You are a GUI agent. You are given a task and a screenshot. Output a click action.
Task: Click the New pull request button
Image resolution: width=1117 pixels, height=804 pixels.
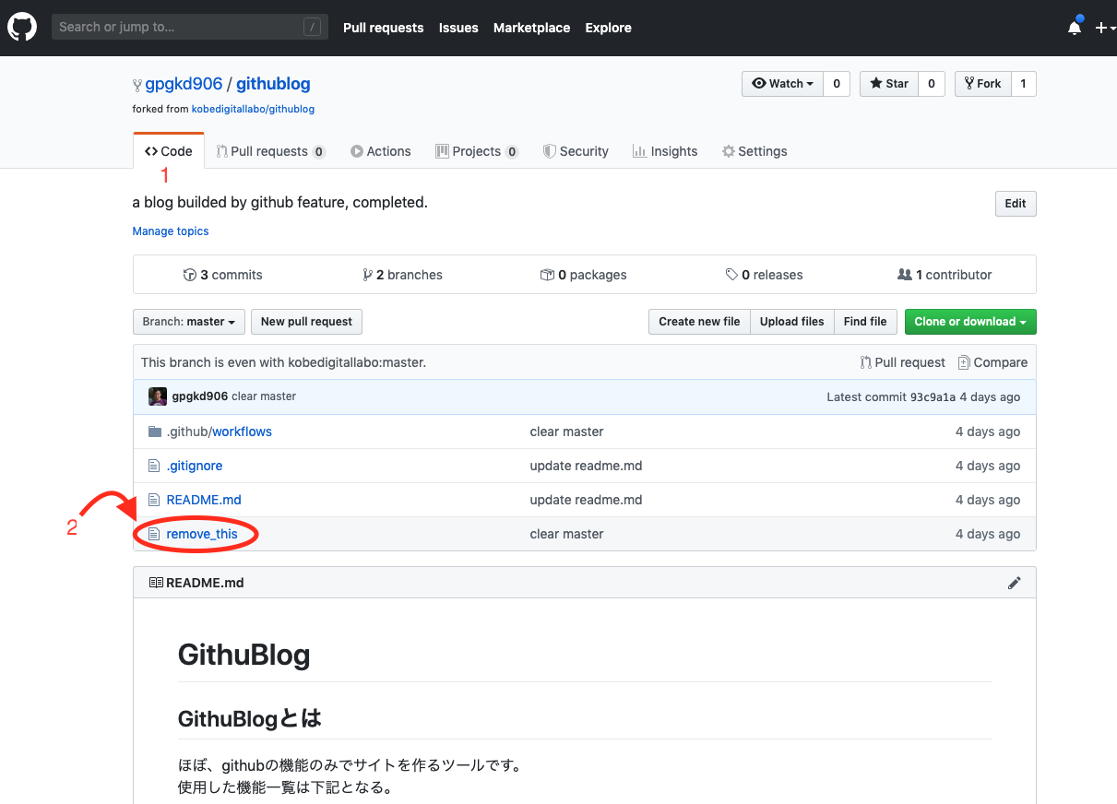306,322
